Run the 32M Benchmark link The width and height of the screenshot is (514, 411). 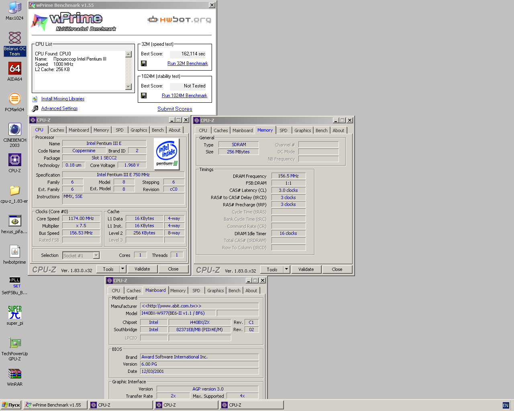click(x=188, y=63)
